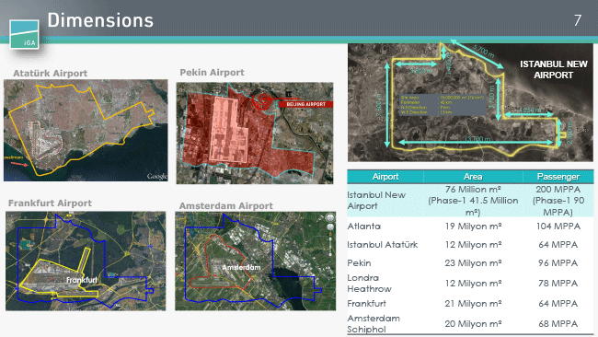Select the Pekin Airport map image
The height and width of the screenshot is (337, 598).
(x=255, y=133)
